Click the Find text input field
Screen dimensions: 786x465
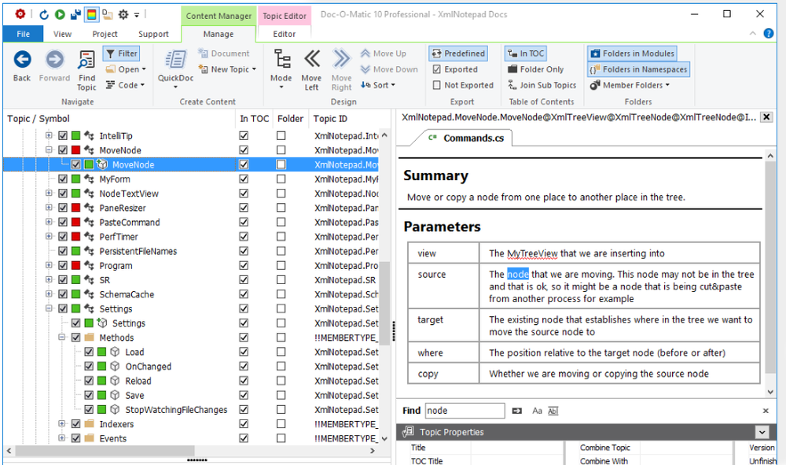(465, 411)
